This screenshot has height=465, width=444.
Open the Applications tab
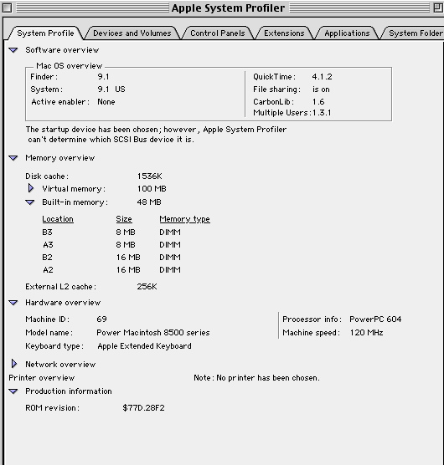pyautogui.click(x=347, y=33)
